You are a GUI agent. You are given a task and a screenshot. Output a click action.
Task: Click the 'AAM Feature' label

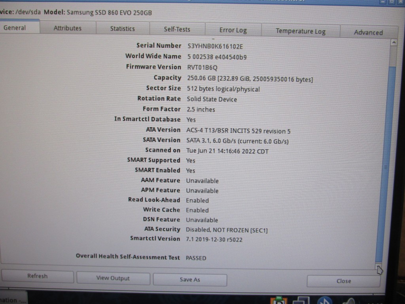click(161, 180)
